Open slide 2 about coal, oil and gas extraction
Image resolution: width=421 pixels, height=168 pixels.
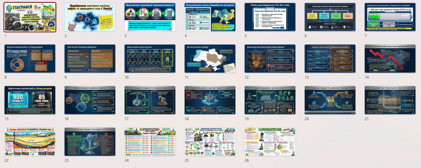coord(90,17)
